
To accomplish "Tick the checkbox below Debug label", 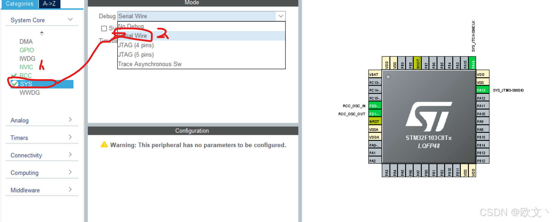I will (104, 28).
